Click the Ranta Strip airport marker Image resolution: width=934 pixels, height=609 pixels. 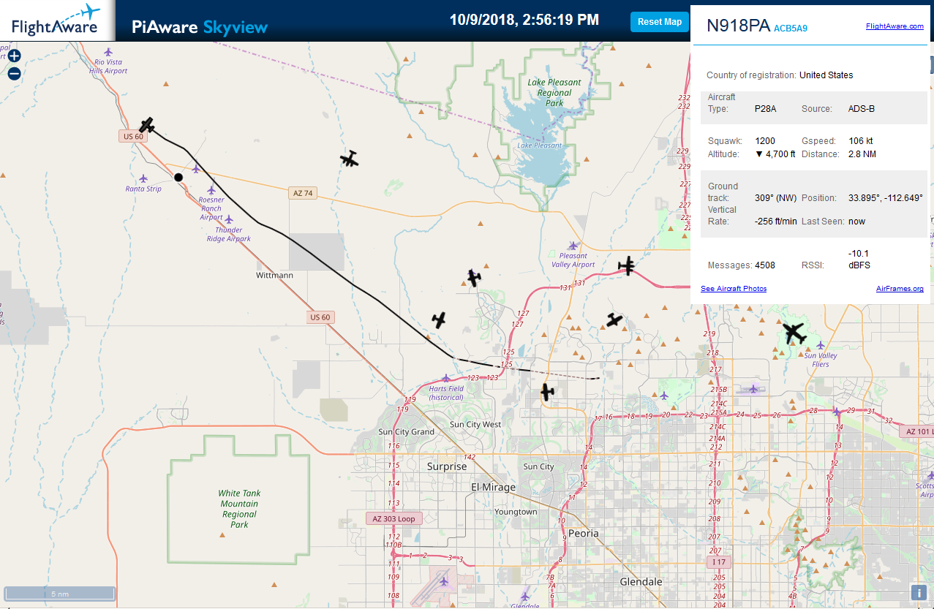coord(143,178)
